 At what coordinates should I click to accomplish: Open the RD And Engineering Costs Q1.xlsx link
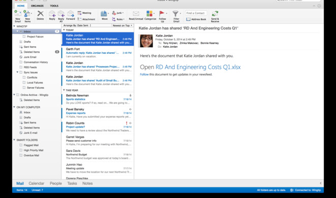(198, 67)
